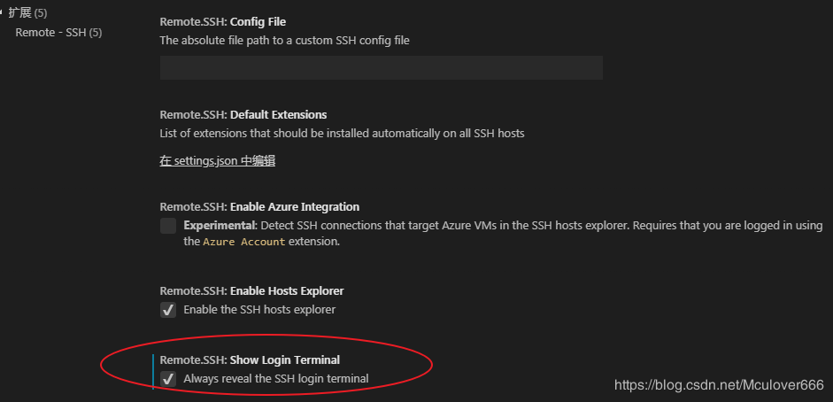
Task: Untick the Show Login Terminal checkbox
Action: (168, 379)
